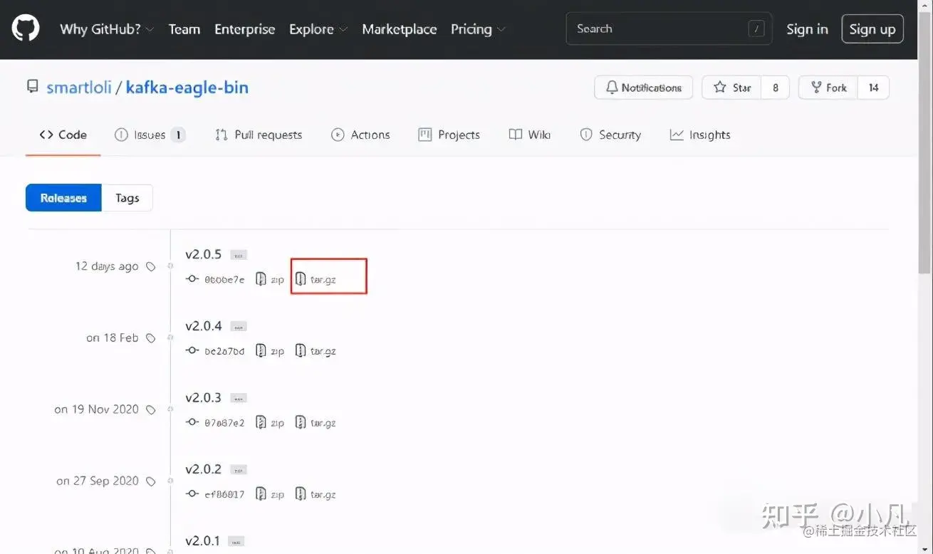Open the kafka-eagle-bin repository link
Viewport: 933px width, 554px height.
187,88
